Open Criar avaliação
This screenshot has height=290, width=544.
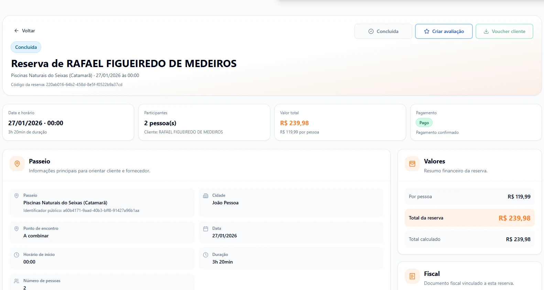pyautogui.click(x=444, y=31)
